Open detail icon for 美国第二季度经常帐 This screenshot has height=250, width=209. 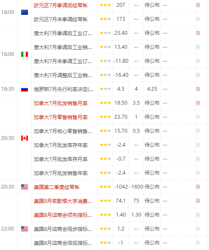198,187
